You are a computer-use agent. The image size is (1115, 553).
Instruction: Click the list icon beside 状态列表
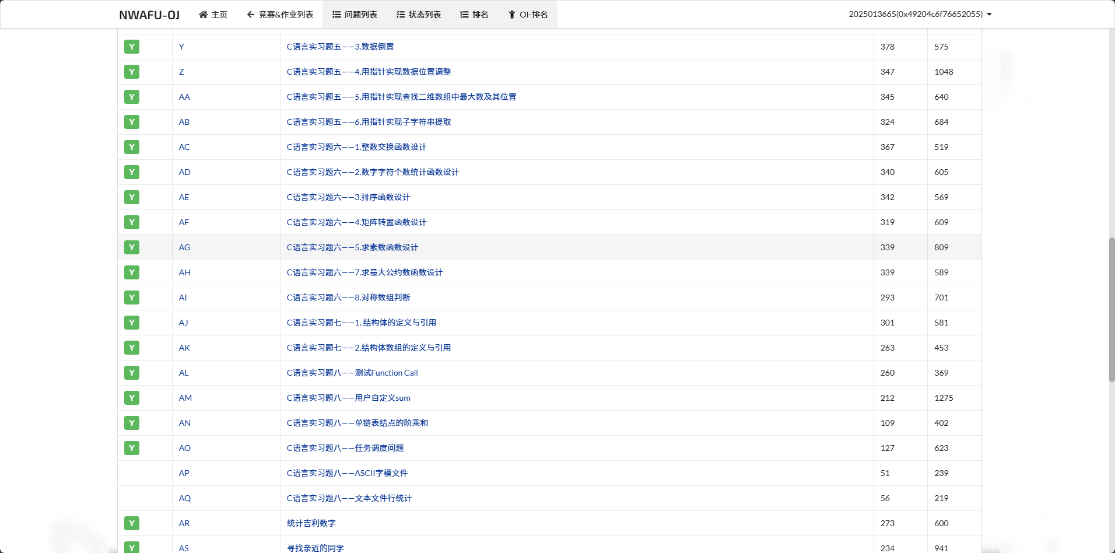click(401, 15)
